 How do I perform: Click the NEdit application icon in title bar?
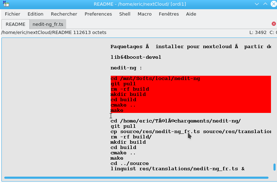6,4
